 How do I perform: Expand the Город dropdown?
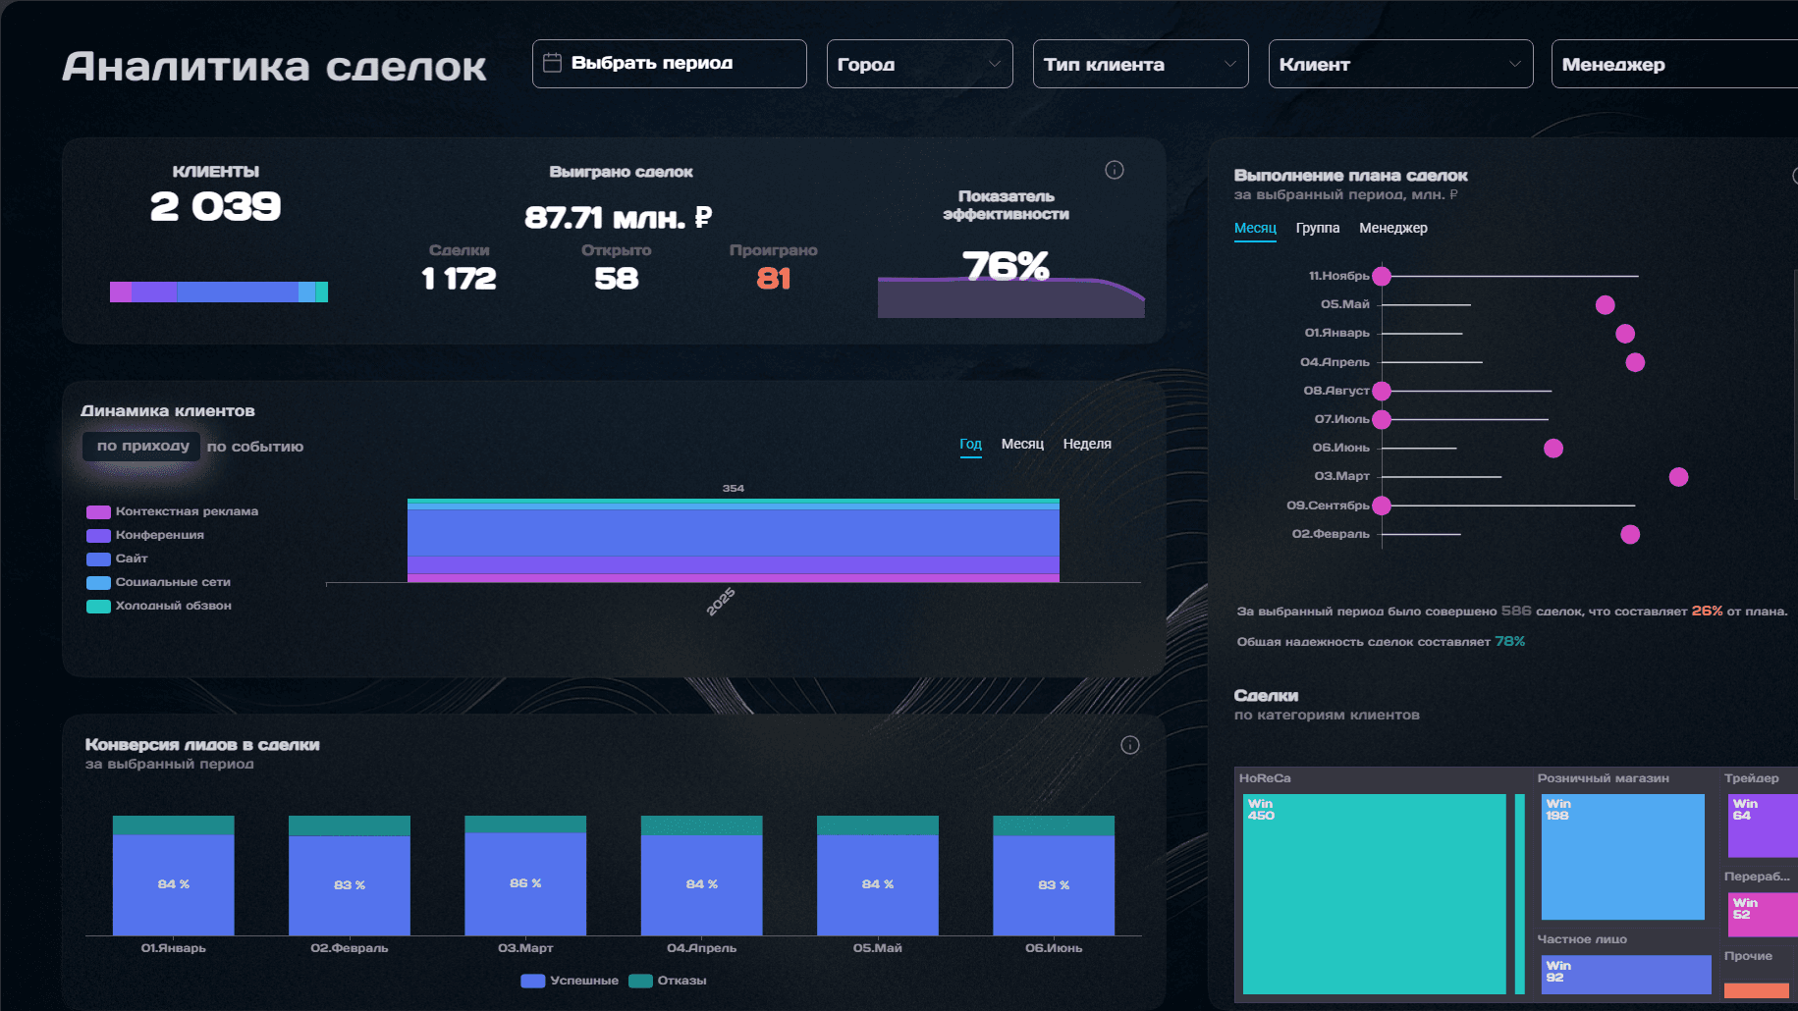[x=919, y=64]
